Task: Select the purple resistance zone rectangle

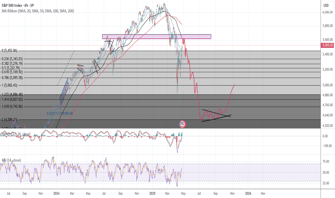Action: pyautogui.click(x=157, y=37)
